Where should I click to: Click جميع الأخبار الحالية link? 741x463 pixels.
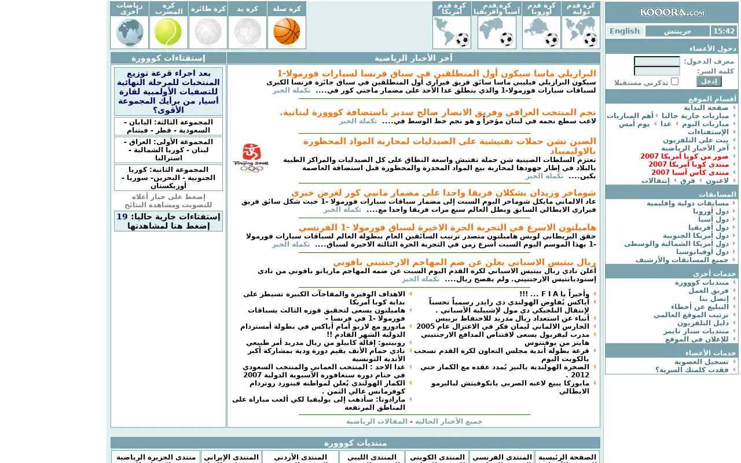(x=449, y=421)
